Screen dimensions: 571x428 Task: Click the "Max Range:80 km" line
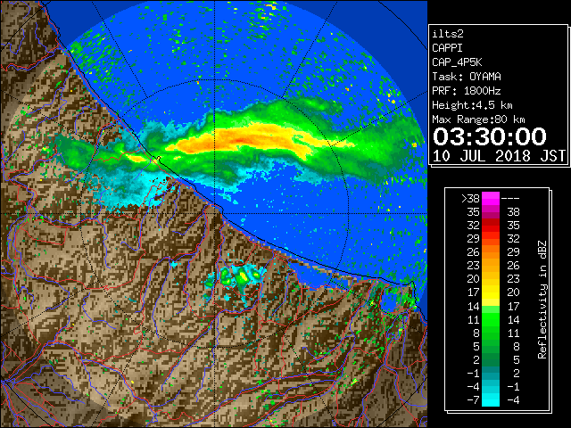click(478, 119)
